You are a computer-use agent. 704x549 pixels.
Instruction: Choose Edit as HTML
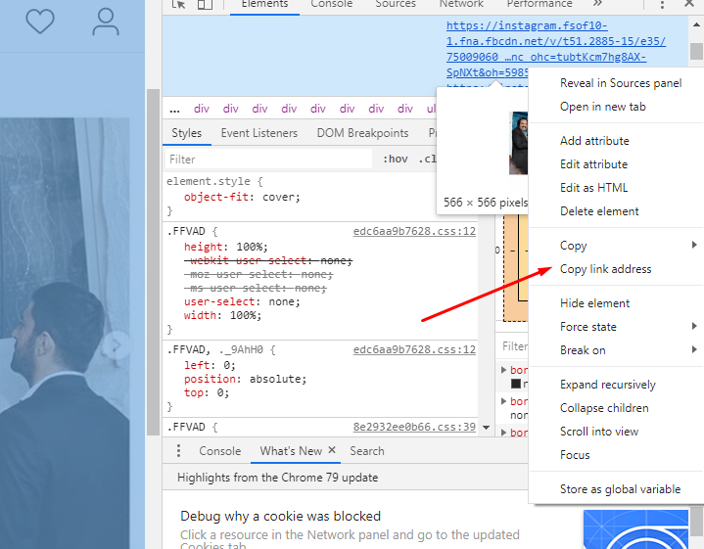593,188
